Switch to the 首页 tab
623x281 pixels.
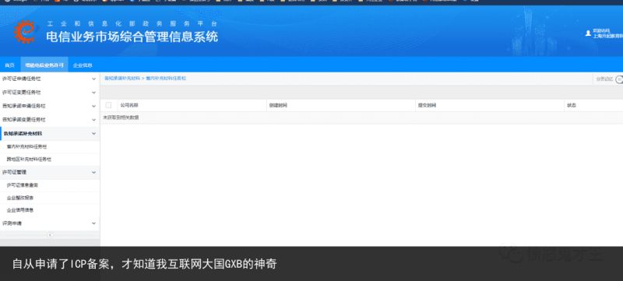click(x=10, y=65)
